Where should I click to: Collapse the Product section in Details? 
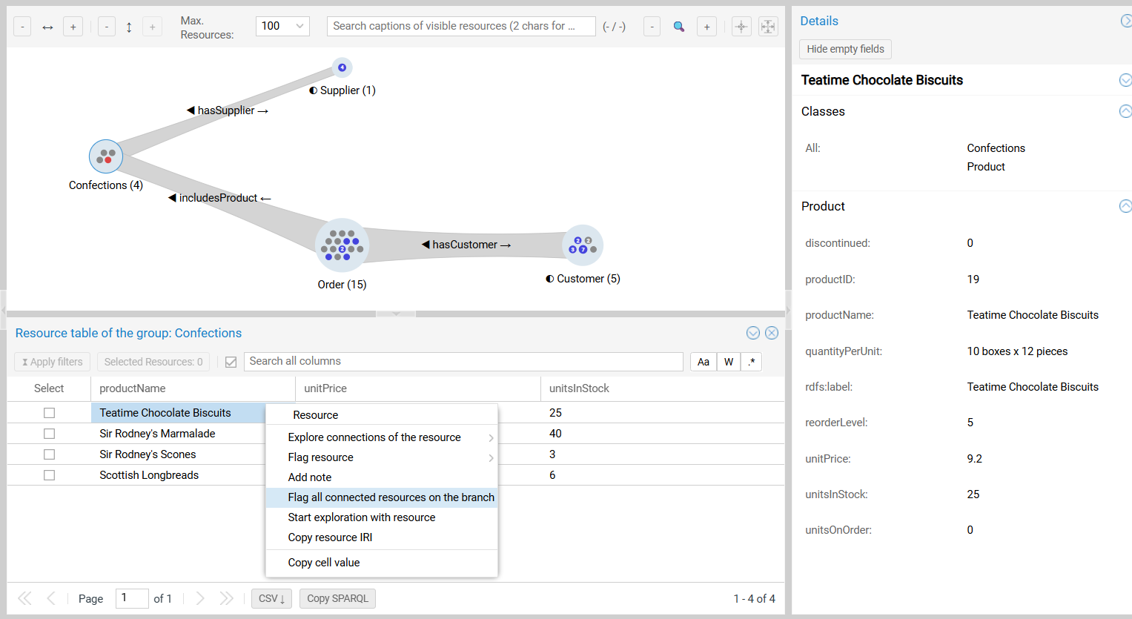click(x=1125, y=206)
